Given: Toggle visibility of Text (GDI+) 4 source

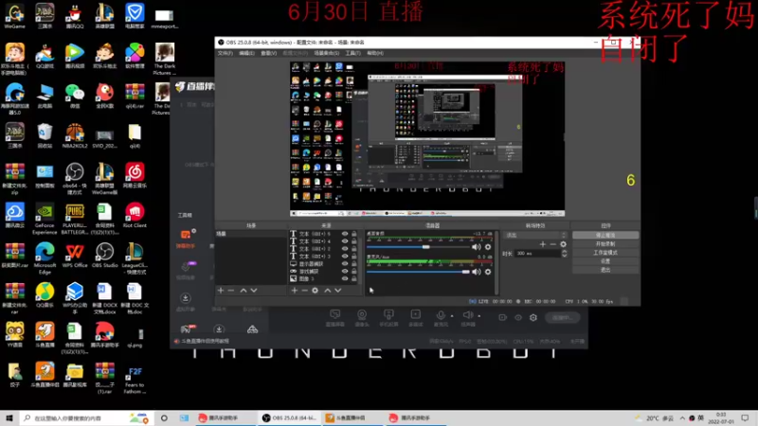Looking at the screenshot, I should coord(345,241).
